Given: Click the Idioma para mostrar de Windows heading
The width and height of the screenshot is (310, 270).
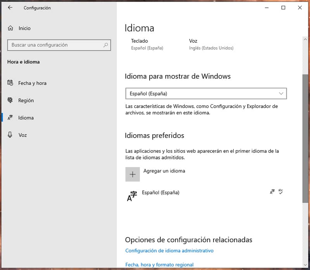Looking at the screenshot, I should [178, 76].
